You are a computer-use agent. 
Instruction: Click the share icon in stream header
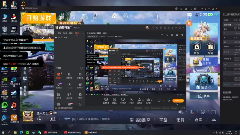(x=182, y=35)
